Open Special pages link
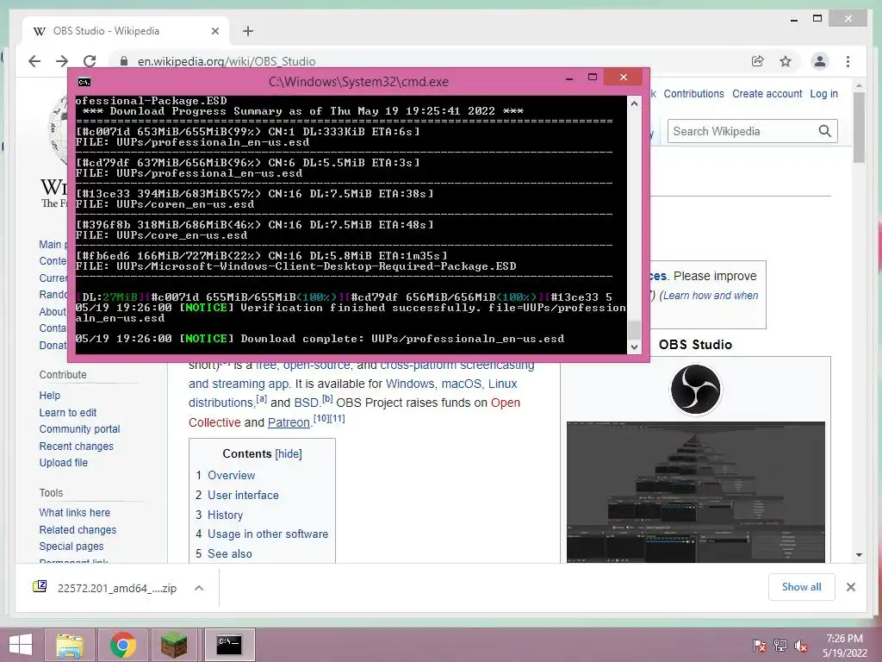This screenshot has height=662, width=882. (x=71, y=546)
